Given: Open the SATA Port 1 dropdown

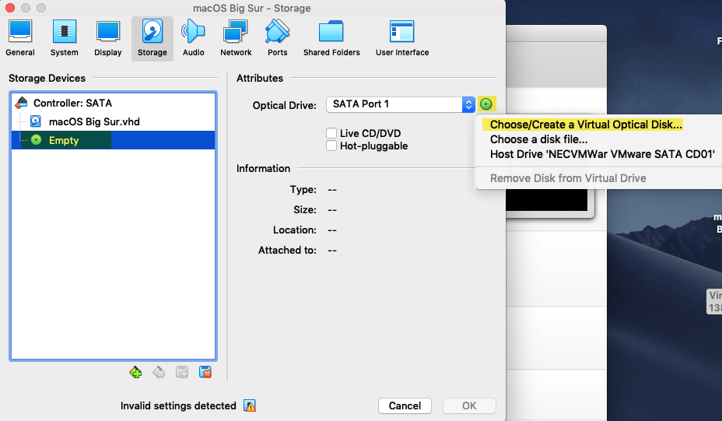Looking at the screenshot, I should pyautogui.click(x=400, y=104).
